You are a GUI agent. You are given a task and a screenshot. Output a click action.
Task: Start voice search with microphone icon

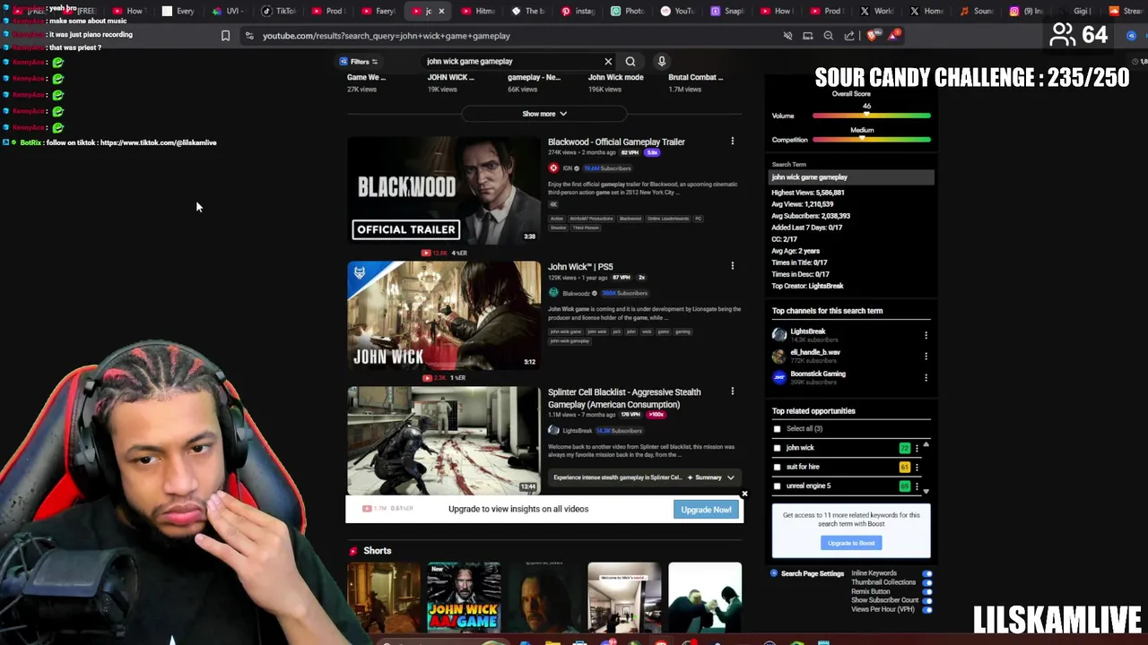coord(662,62)
